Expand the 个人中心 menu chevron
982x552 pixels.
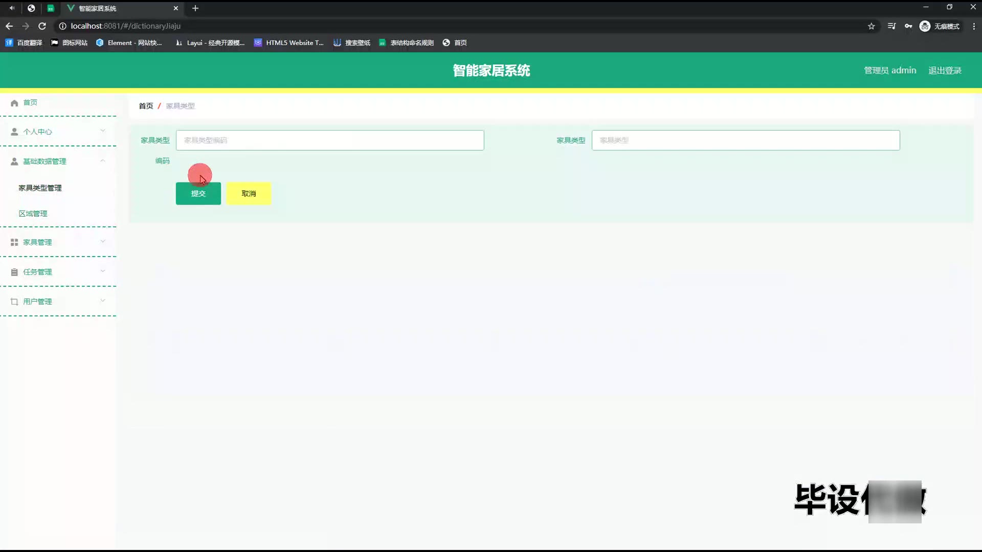[x=103, y=131]
